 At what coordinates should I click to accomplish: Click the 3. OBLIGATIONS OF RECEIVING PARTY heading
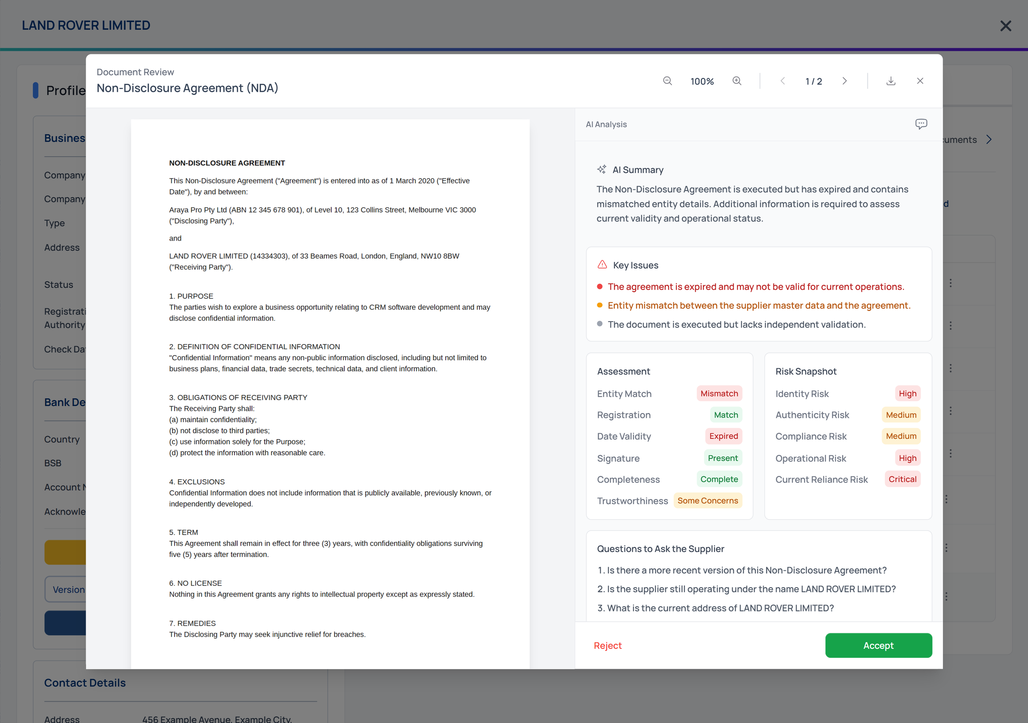238,397
